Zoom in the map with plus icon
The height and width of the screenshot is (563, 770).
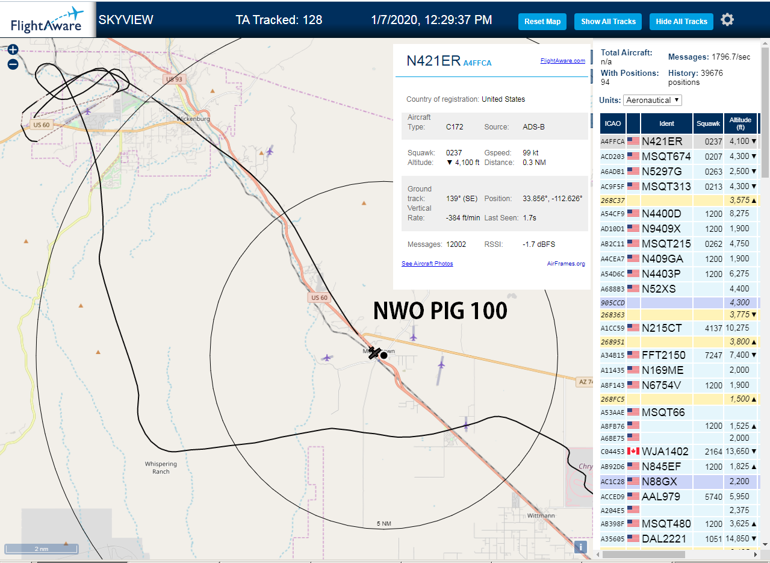13,50
